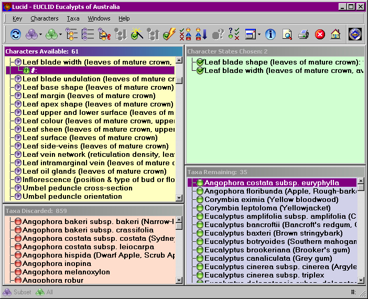Click All button in status bar

point(45,292)
